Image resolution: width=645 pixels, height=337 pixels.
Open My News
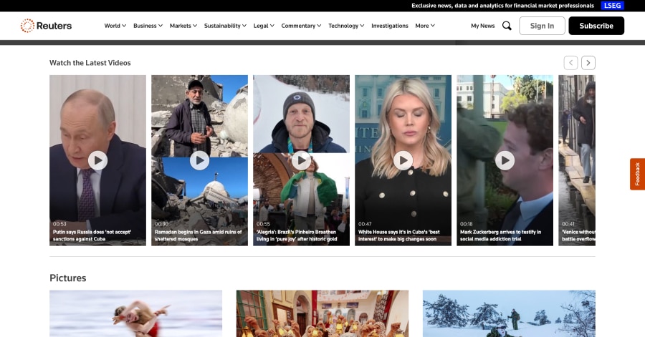tap(482, 26)
